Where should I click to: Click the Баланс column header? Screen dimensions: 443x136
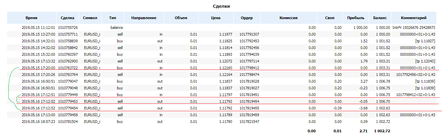click(x=380, y=18)
